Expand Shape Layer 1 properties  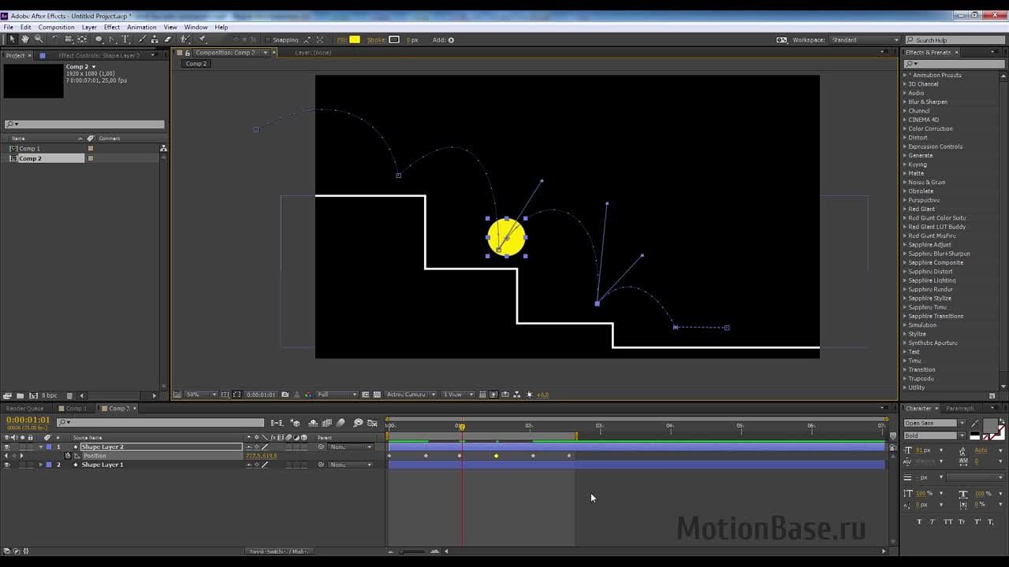(x=41, y=465)
